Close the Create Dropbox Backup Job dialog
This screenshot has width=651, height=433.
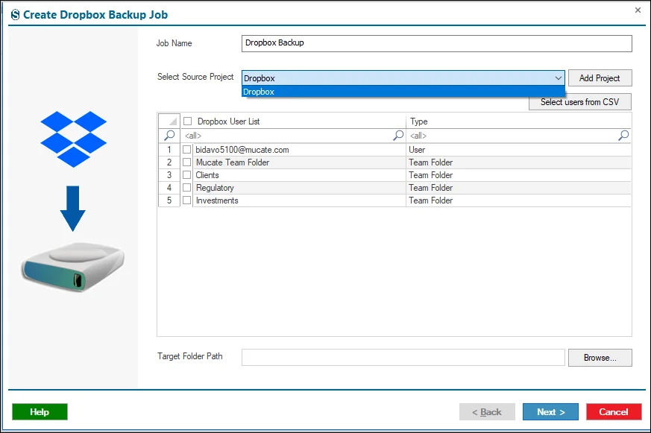coord(638,10)
